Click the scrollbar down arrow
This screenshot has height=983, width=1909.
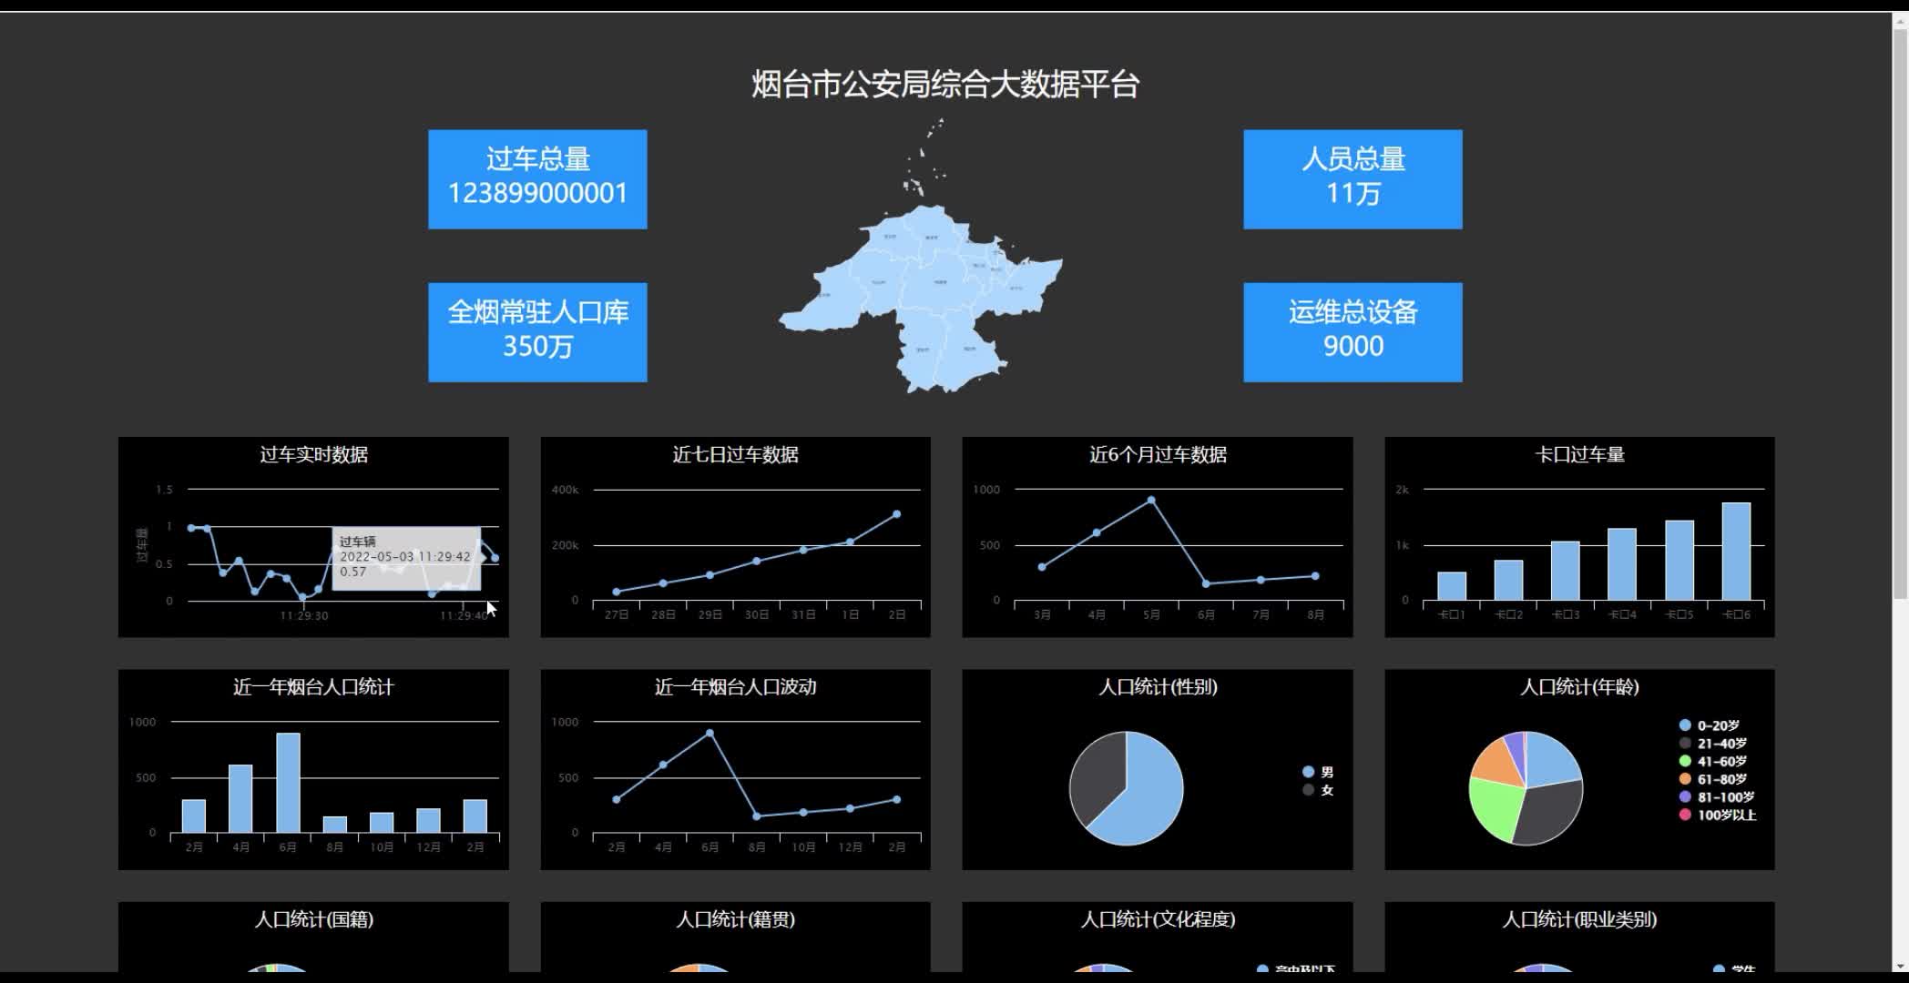(x=1901, y=967)
